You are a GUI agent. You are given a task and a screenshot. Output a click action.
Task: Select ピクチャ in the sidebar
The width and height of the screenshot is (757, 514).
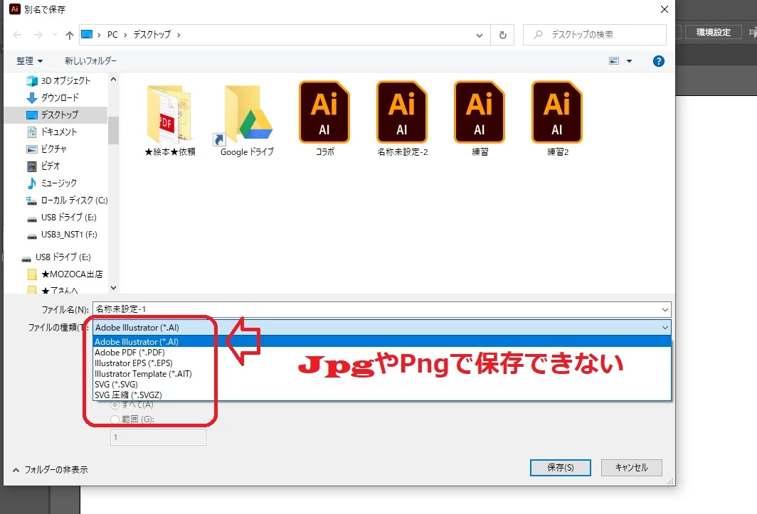point(47,149)
